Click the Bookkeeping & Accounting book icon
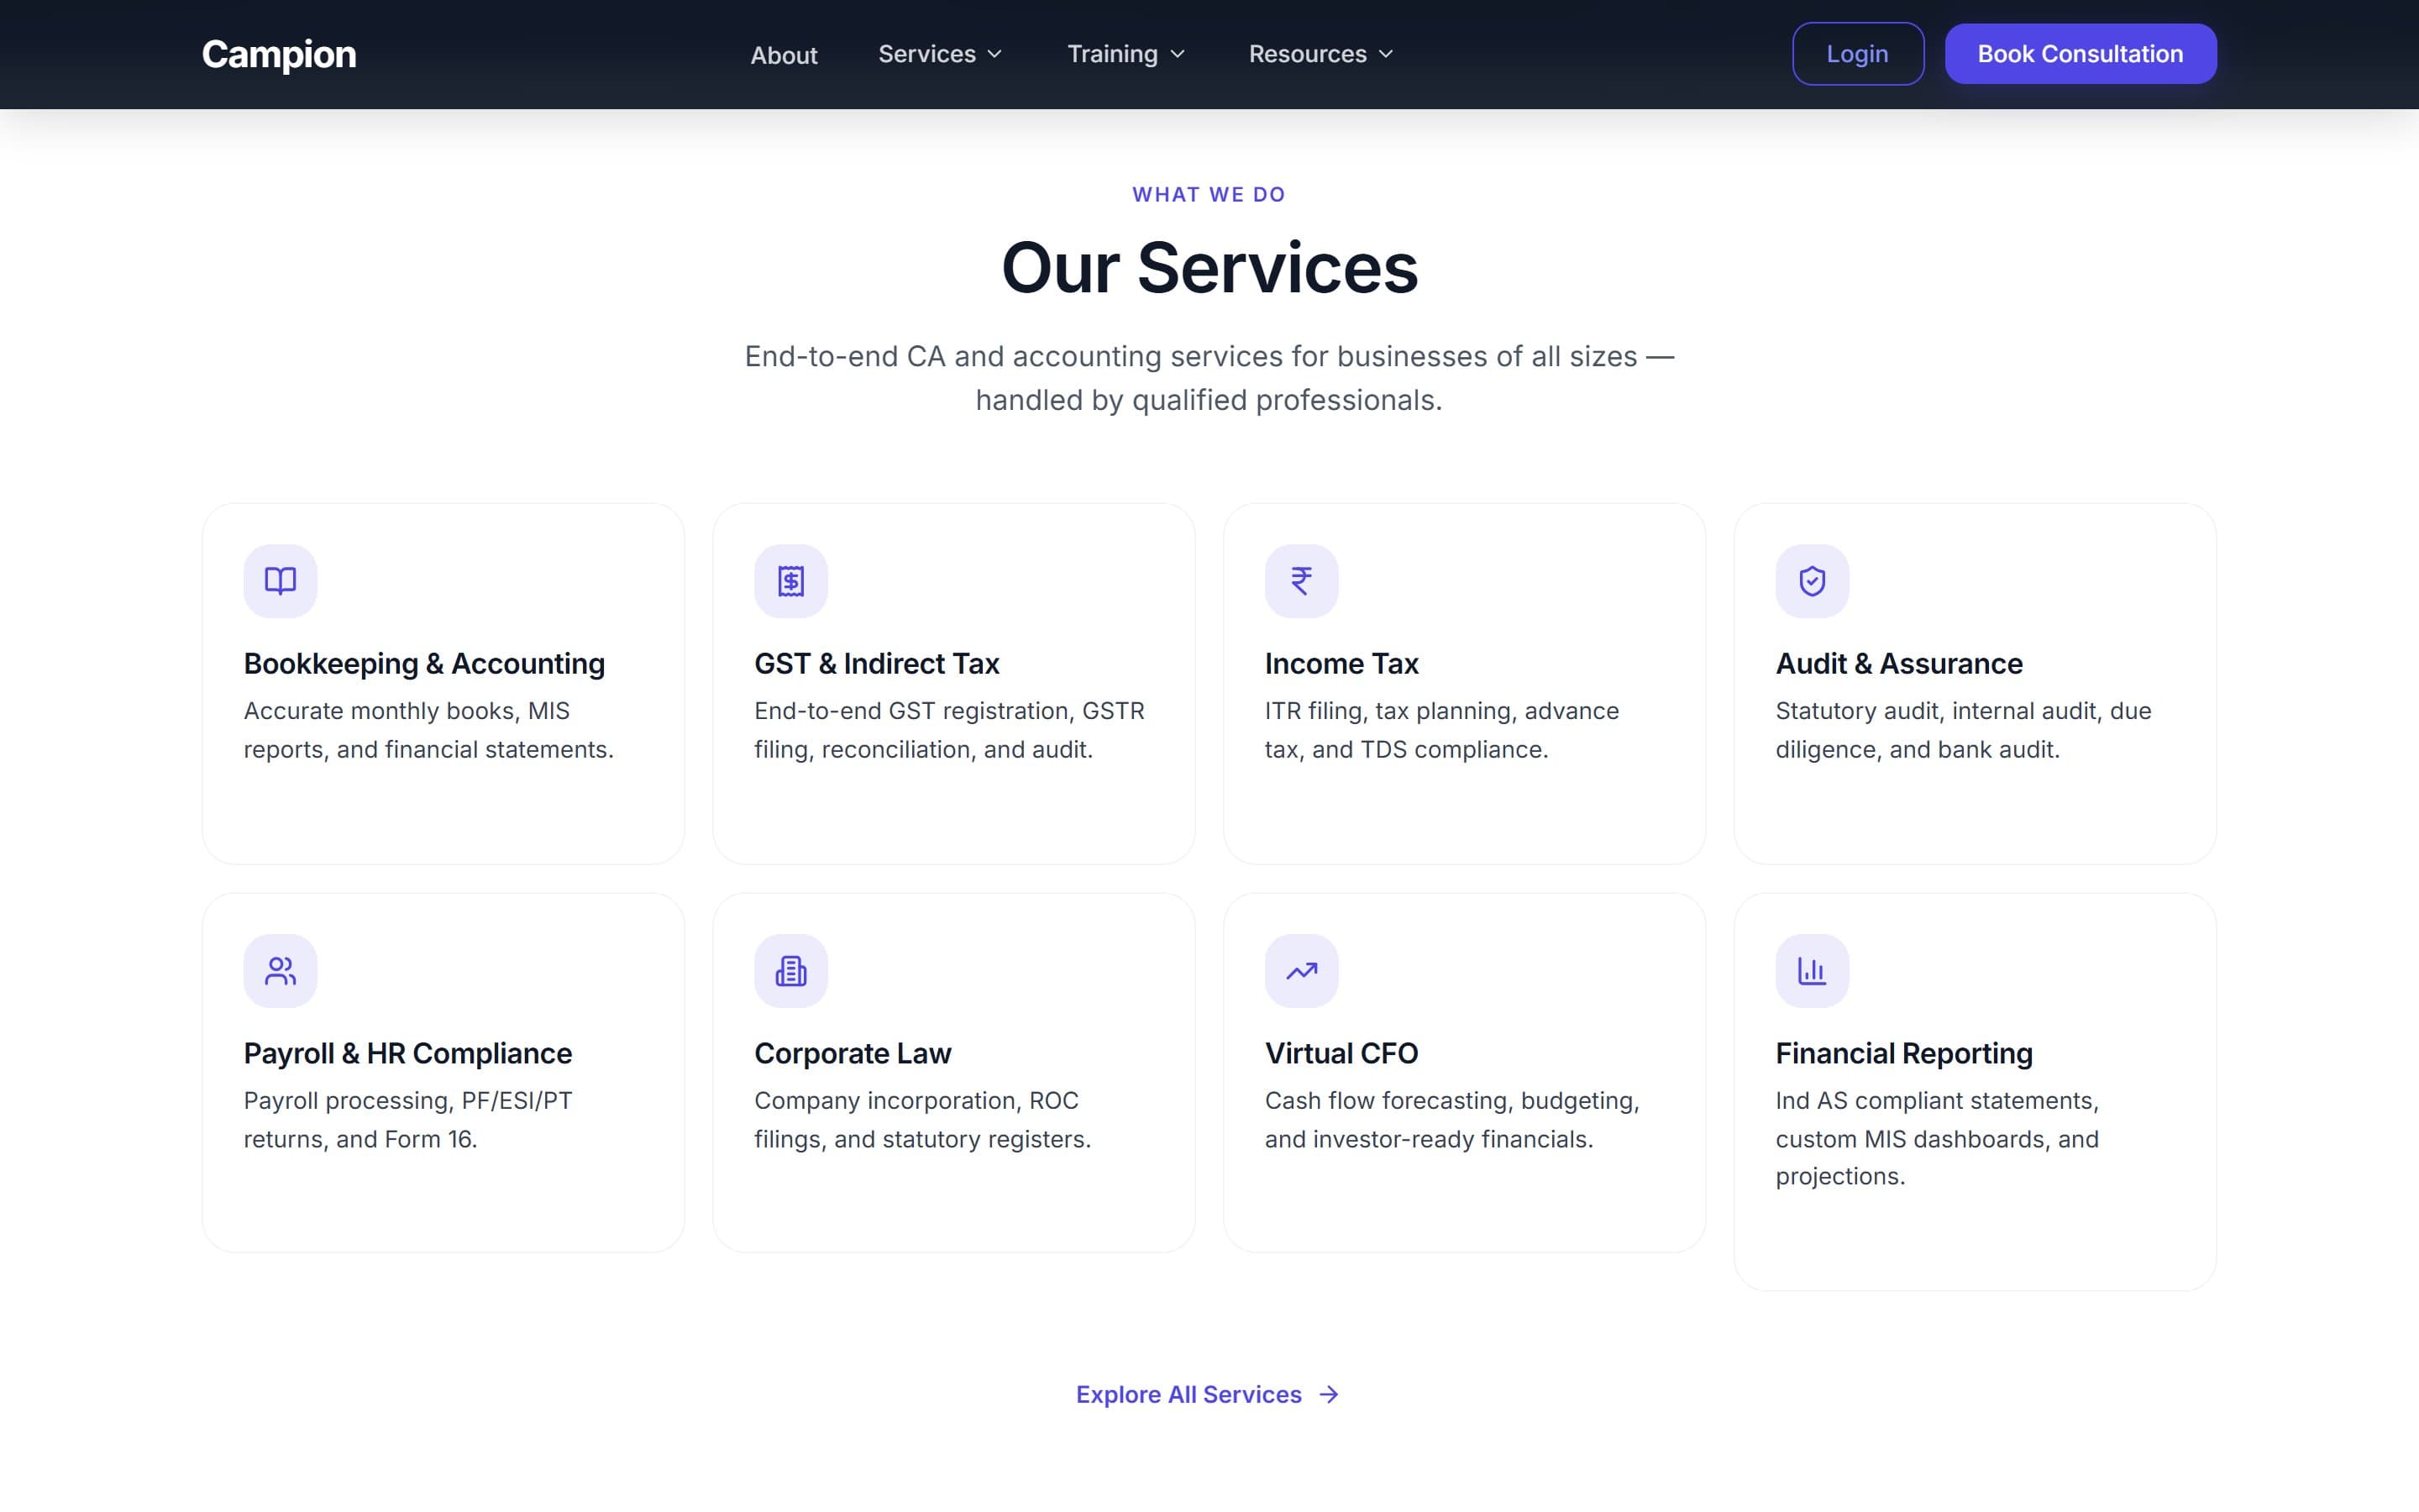The height and width of the screenshot is (1512, 2419). point(280,581)
